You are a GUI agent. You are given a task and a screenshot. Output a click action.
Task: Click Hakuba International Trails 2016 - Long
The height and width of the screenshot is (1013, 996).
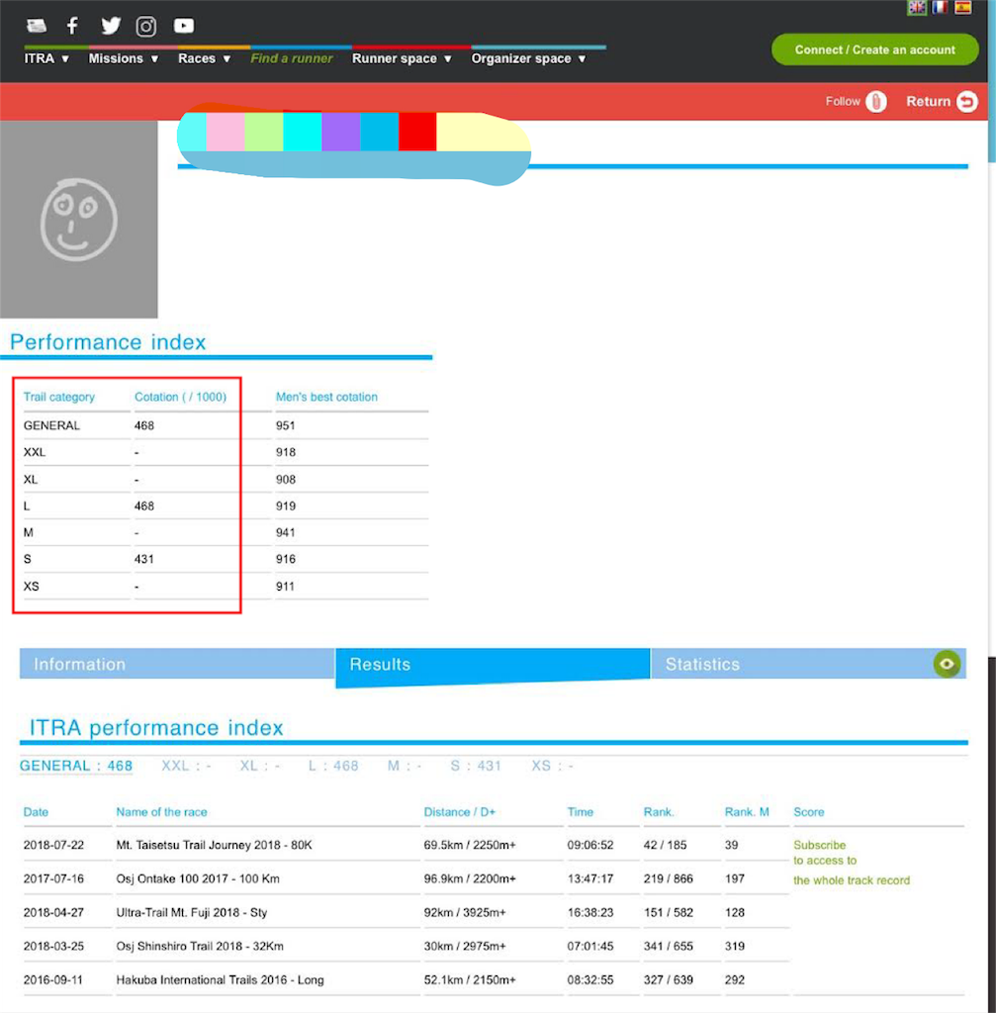coord(220,979)
